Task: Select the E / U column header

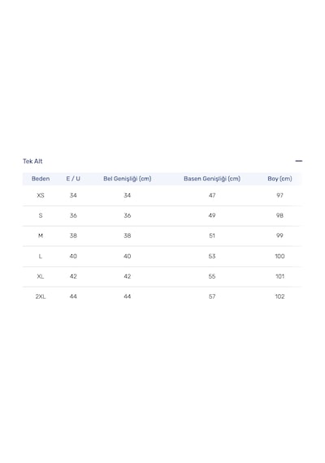Action: click(73, 179)
